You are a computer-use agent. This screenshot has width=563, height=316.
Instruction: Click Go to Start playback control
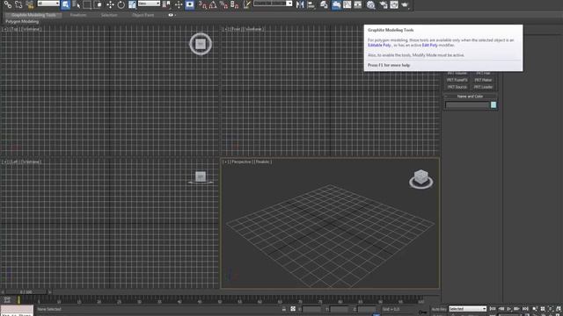(x=493, y=309)
